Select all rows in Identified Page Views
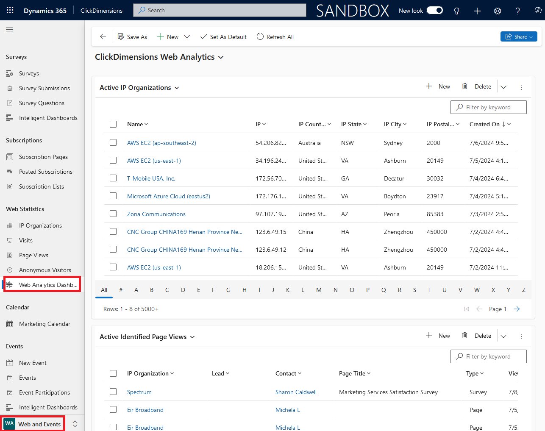Screen dimensions: 545x431 coord(113,373)
